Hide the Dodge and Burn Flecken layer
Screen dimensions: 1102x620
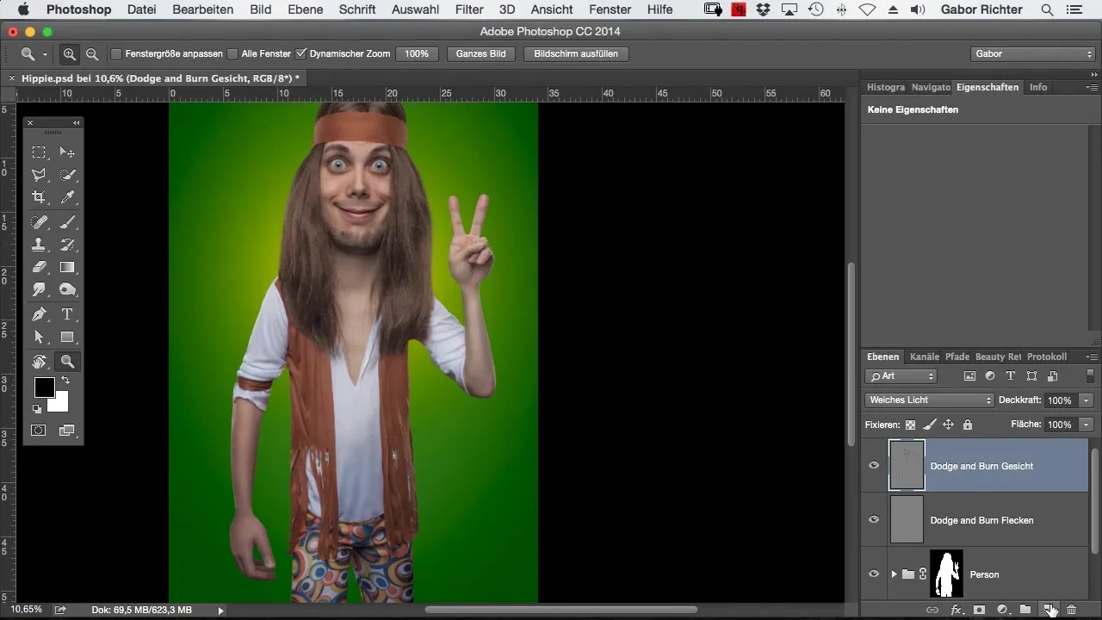pyautogui.click(x=874, y=519)
